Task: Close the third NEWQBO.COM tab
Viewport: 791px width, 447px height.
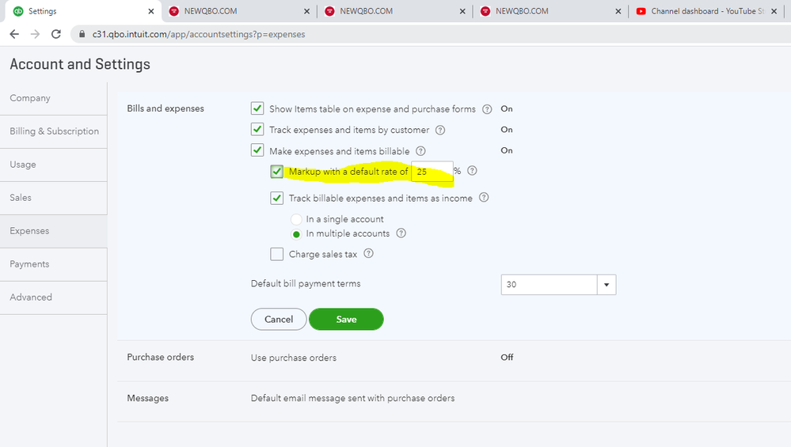Action: [x=618, y=11]
